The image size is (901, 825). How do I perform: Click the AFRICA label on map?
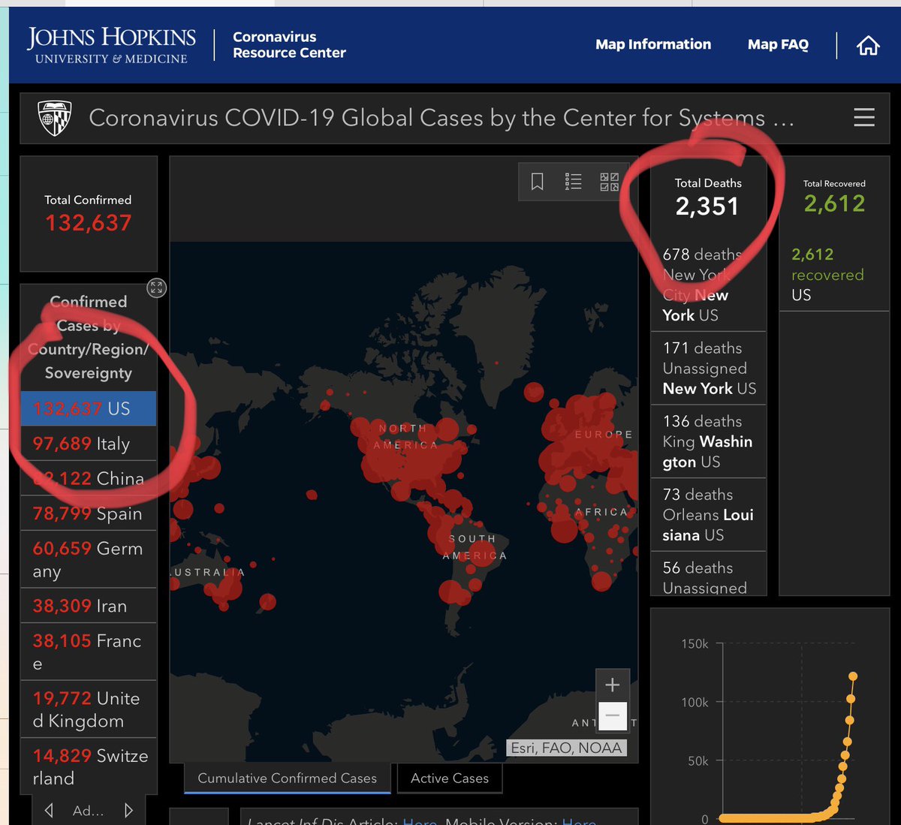(601, 512)
